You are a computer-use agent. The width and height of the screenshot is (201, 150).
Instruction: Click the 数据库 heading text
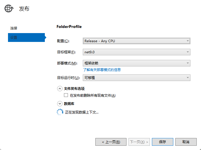pos(69,104)
